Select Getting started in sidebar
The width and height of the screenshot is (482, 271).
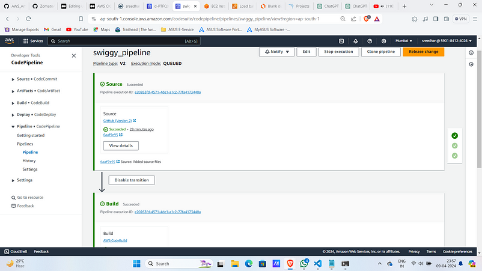pos(31,135)
